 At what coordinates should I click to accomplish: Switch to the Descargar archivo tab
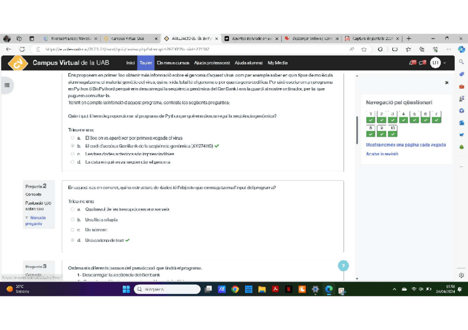(x=312, y=39)
